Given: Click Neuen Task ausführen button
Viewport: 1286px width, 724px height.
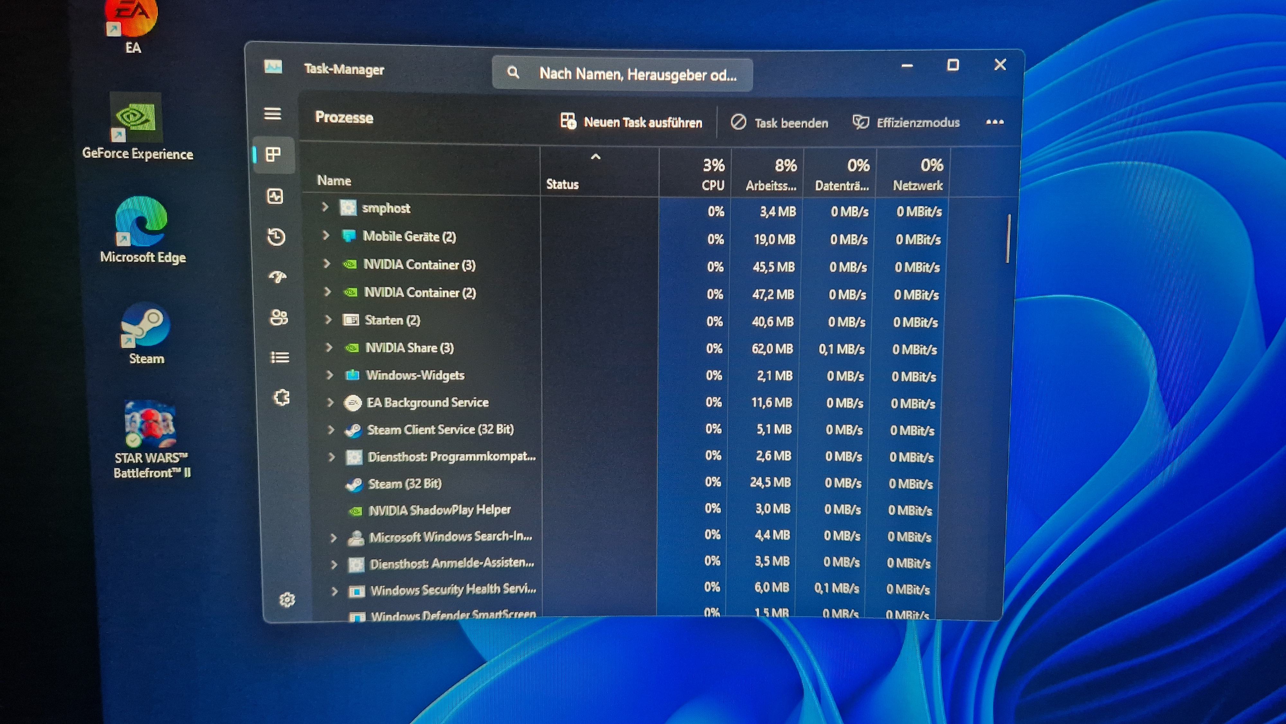Looking at the screenshot, I should [x=631, y=122].
